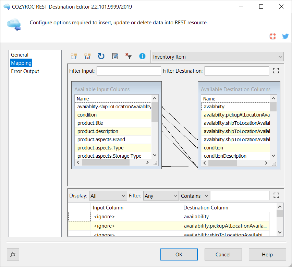Click the Input Column grid header
The width and height of the screenshot is (292, 267).
136,208
